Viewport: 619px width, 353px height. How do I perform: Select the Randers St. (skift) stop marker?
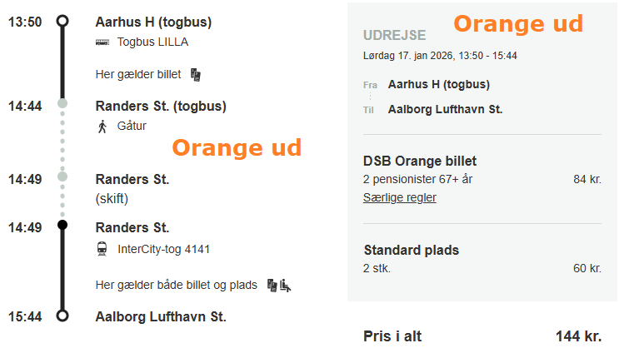pyautogui.click(x=62, y=176)
